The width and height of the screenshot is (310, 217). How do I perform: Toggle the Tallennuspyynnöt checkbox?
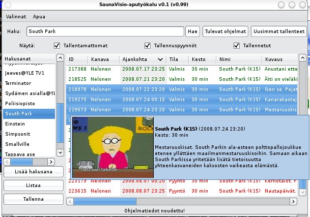148,46
